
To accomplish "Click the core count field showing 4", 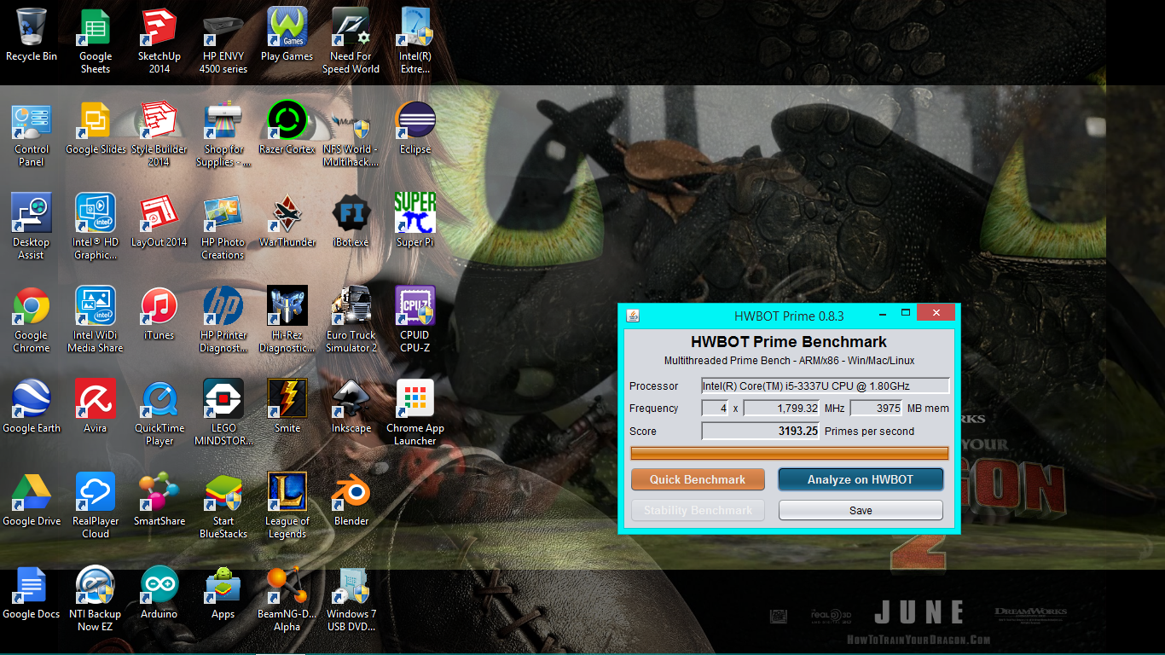I will [715, 409].
